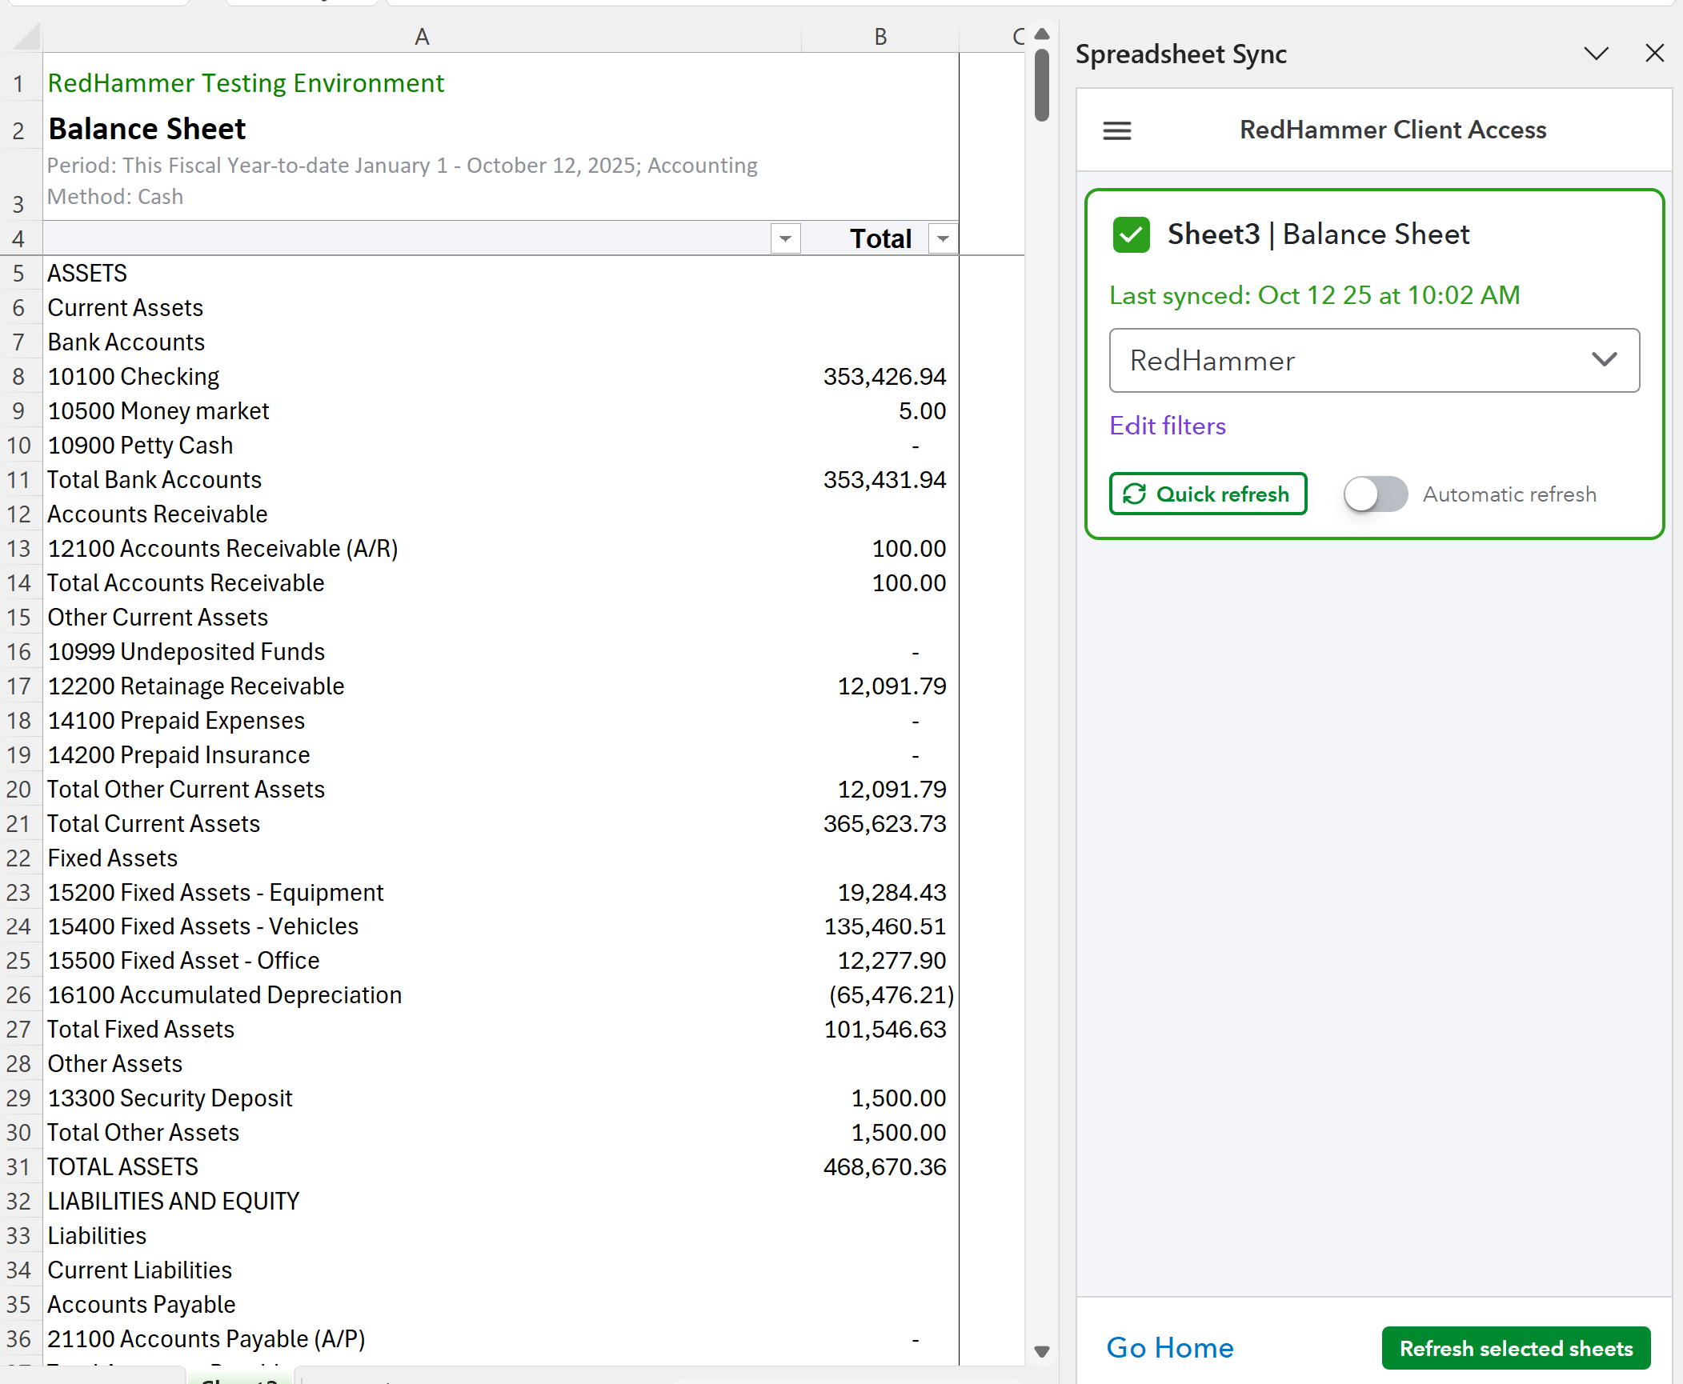Close the Spreadsheet Sync task pane
Image resolution: width=1683 pixels, height=1384 pixels.
[x=1654, y=54]
